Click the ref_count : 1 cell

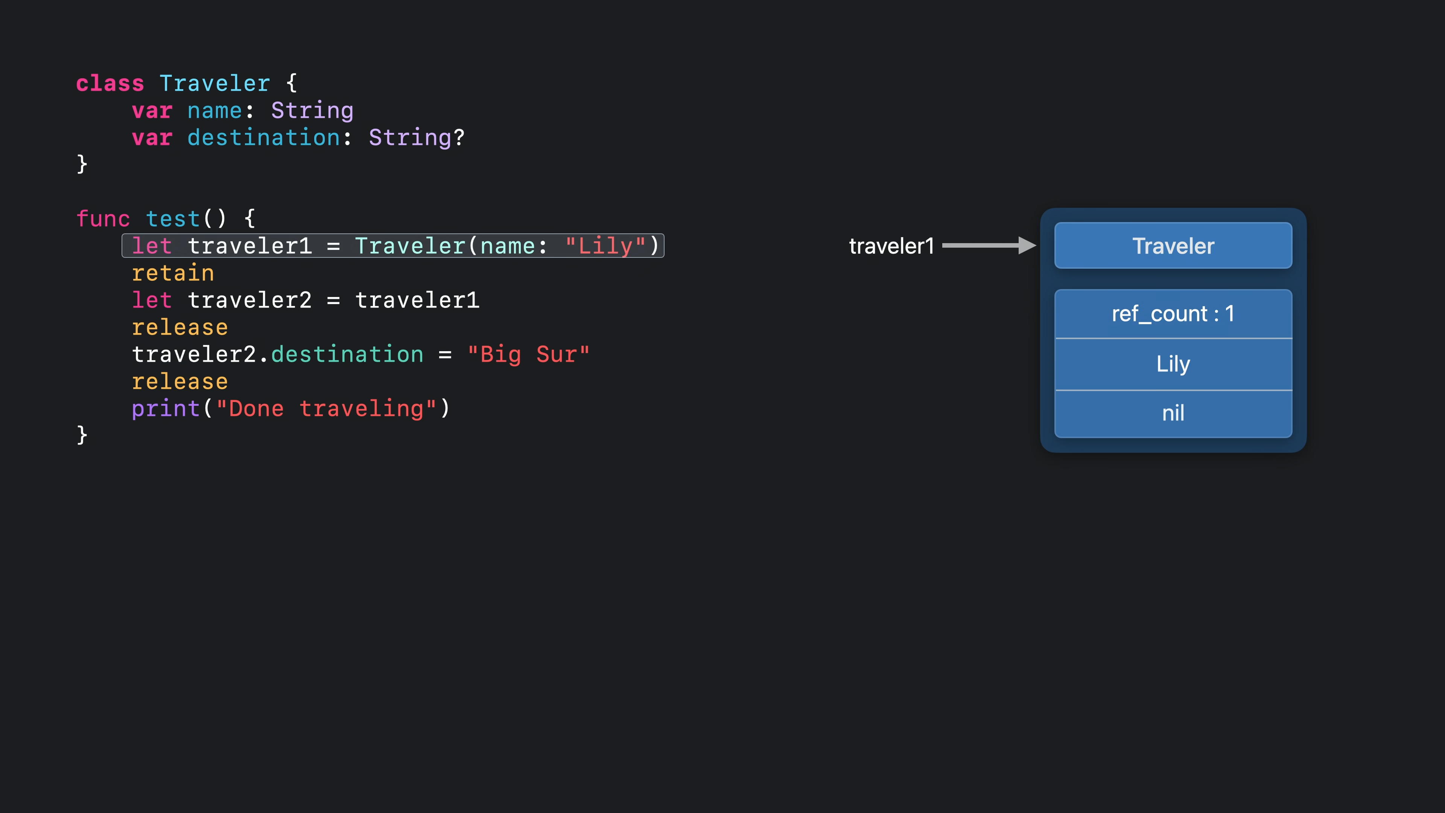click(1173, 314)
